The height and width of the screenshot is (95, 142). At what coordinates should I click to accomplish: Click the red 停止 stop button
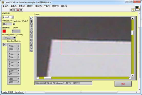tap(123, 84)
